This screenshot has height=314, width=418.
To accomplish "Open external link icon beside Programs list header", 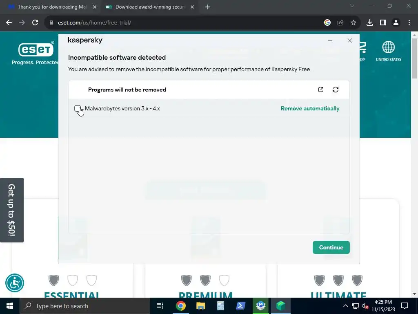I will [x=321, y=90].
